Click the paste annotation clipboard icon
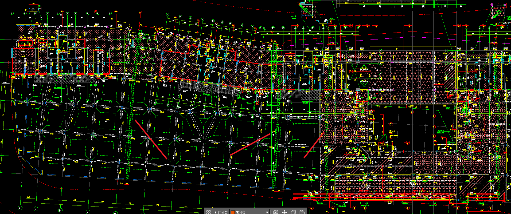 [x=302, y=212]
